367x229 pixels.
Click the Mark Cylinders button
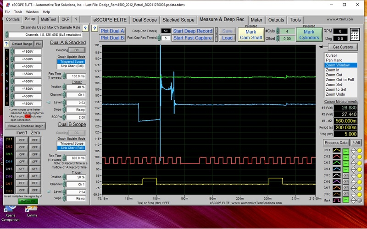[x=309, y=35]
